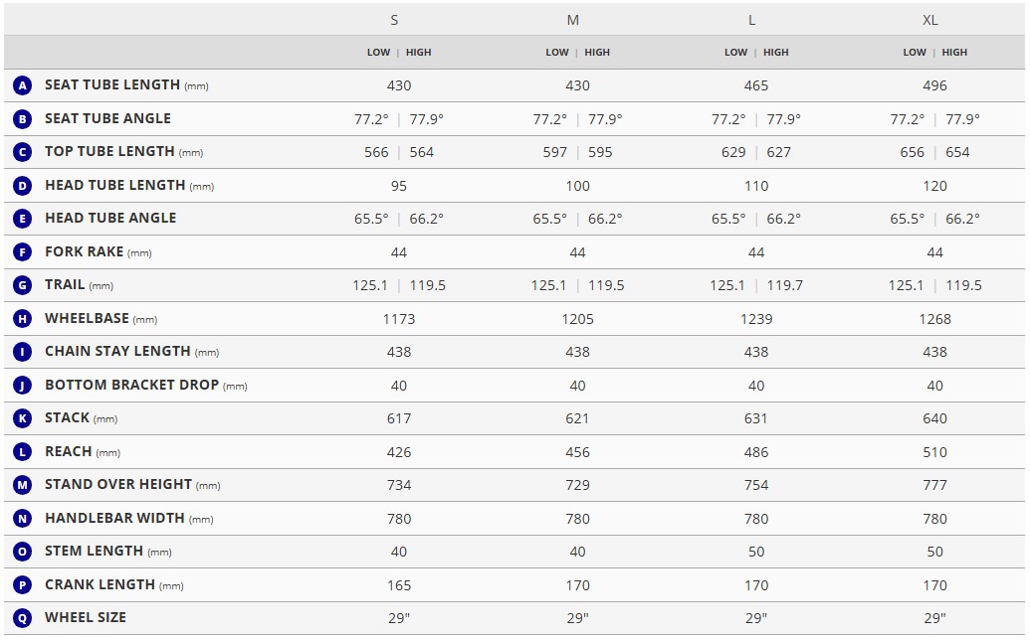
Task: Click HIGH under the L size column
Action: (x=776, y=53)
